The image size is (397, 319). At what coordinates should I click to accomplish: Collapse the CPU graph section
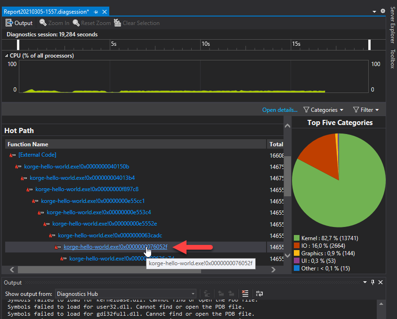[7, 56]
